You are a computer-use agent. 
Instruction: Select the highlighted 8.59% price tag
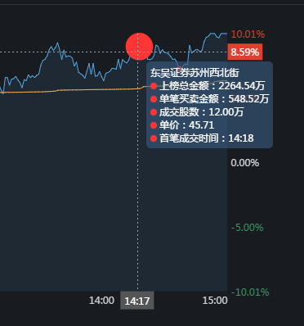245,52
